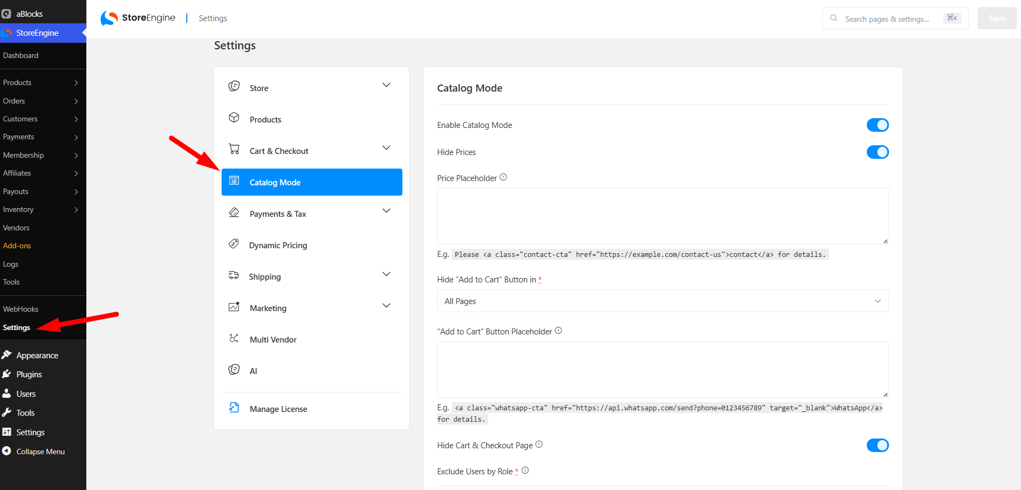
Task: Click the Price Placeholder text area
Action: [663, 216]
